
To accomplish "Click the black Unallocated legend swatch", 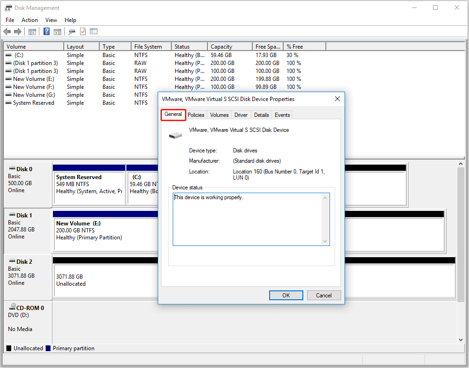I will point(9,348).
